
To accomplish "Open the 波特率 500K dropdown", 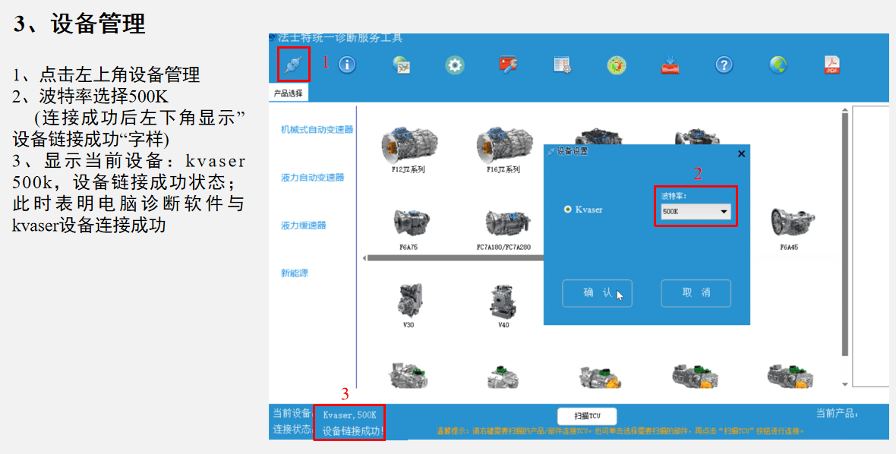I will click(x=696, y=212).
